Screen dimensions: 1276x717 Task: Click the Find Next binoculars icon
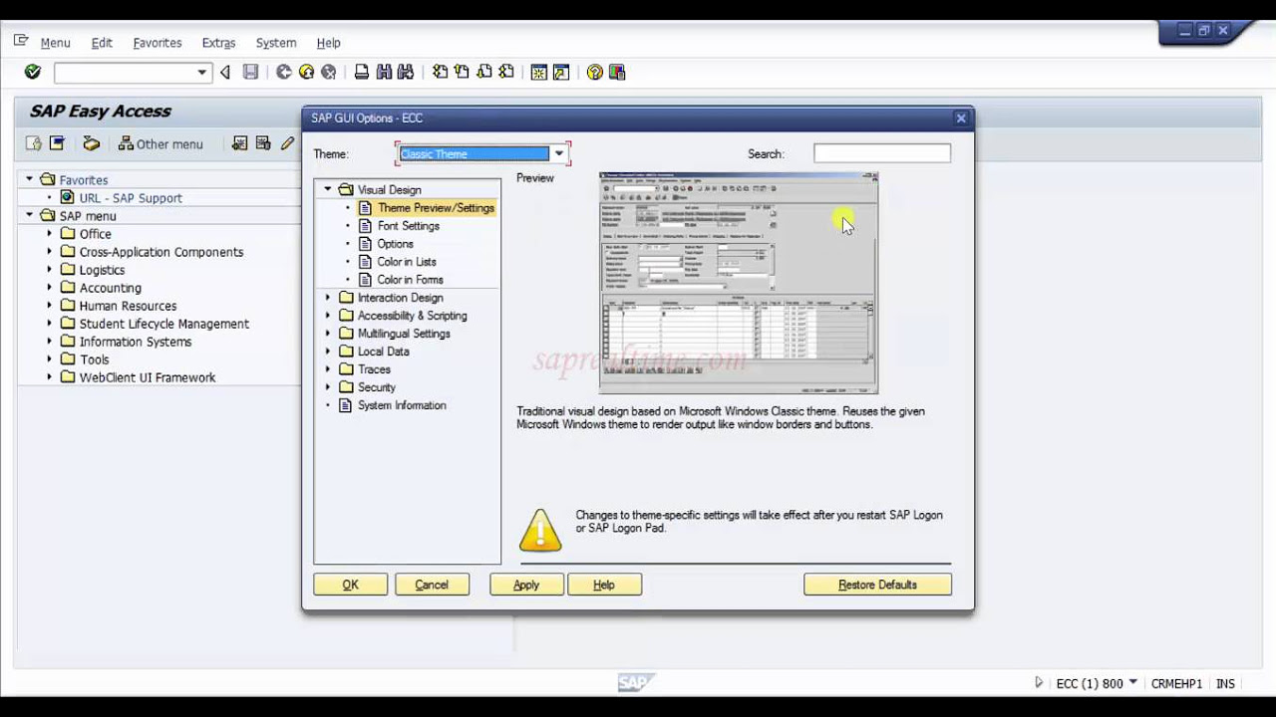click(x=406, y=72)
